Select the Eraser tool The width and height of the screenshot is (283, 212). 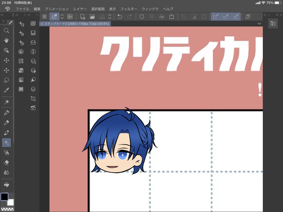[x=6, y=163]
